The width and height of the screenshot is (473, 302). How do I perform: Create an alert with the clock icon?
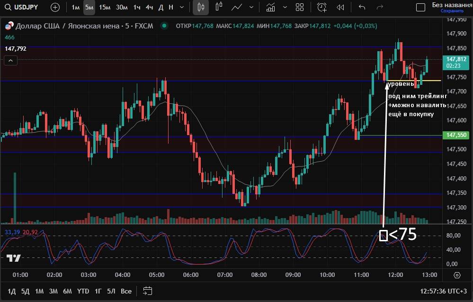point(322,7)
